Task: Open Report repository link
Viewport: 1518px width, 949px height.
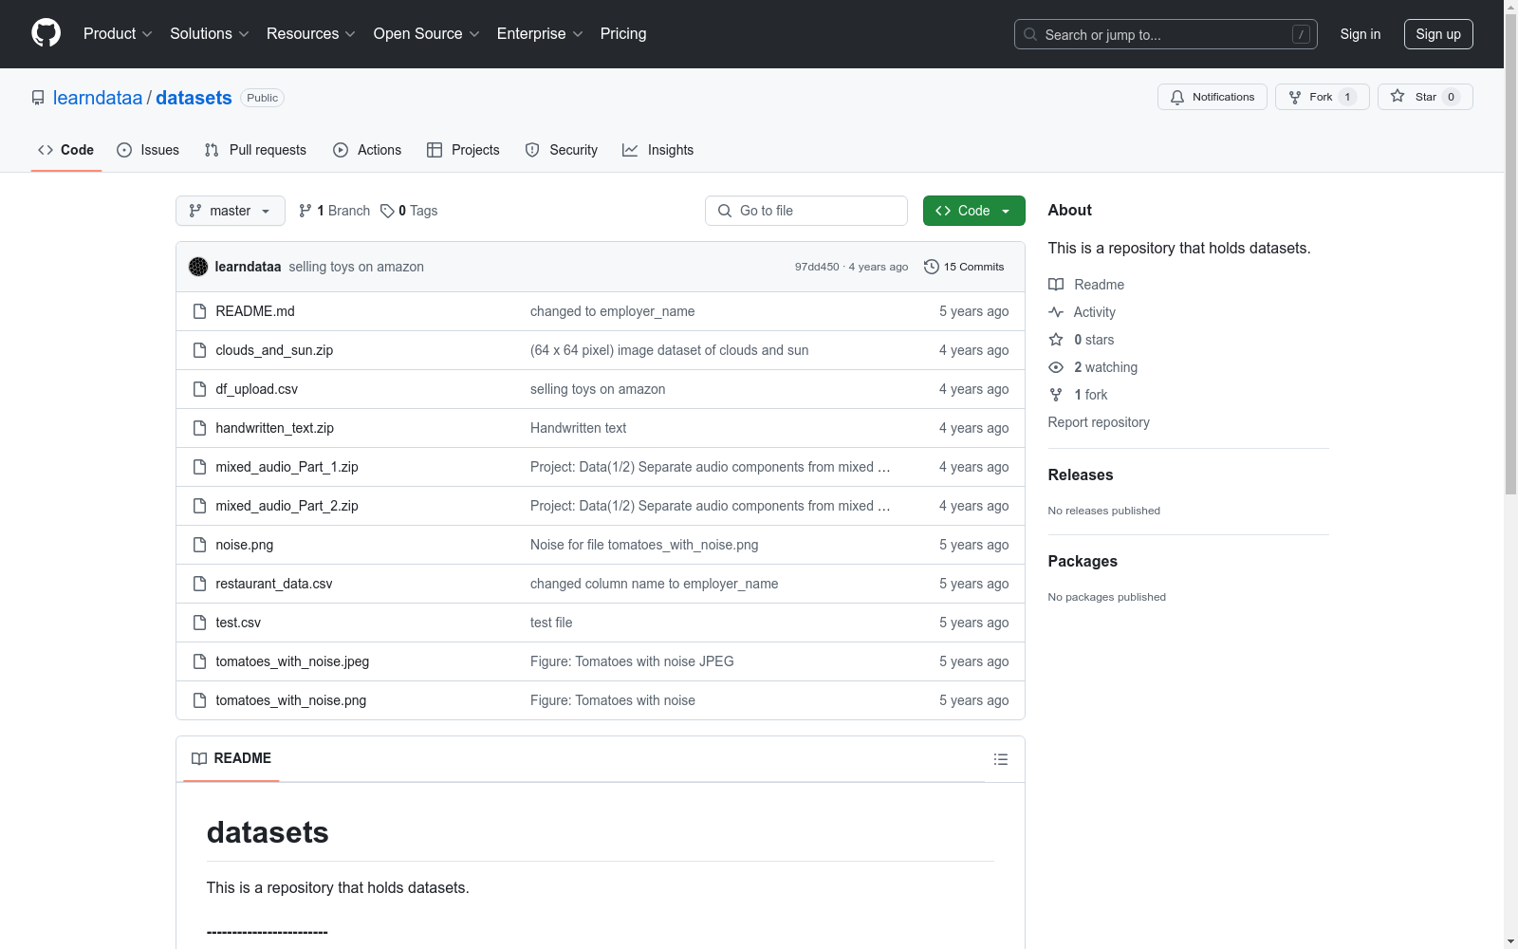Action: click(1099, 422)
